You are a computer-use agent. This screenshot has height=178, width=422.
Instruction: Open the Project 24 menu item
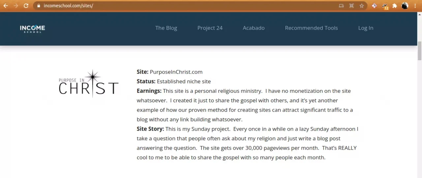210,28
